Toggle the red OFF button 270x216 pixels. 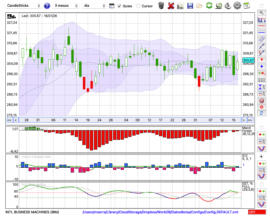tap(257, 212)
